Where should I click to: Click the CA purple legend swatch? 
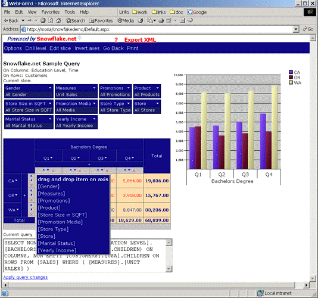point(291,72)
